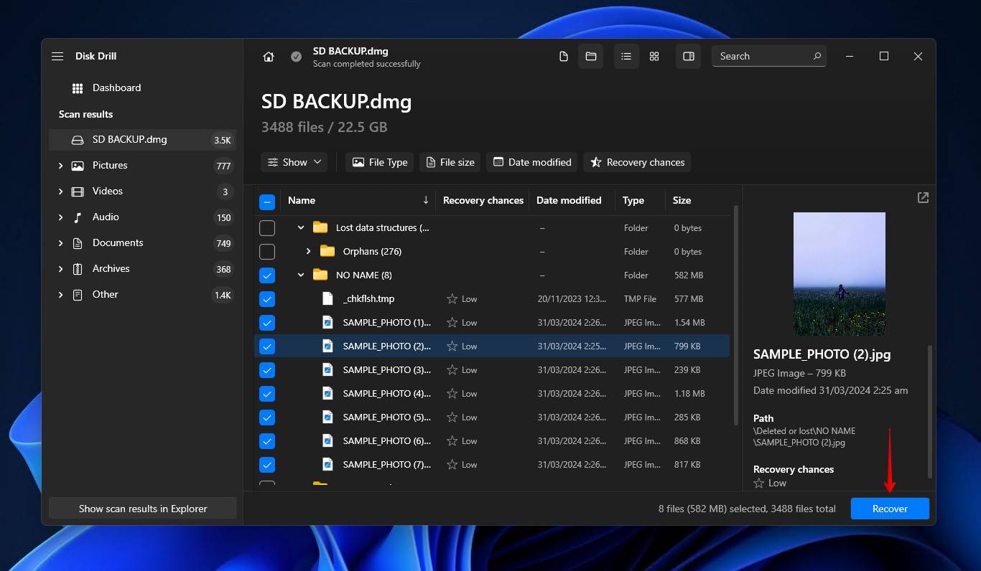
Task: Open the File size filter
Action: (x=450, y=162)
